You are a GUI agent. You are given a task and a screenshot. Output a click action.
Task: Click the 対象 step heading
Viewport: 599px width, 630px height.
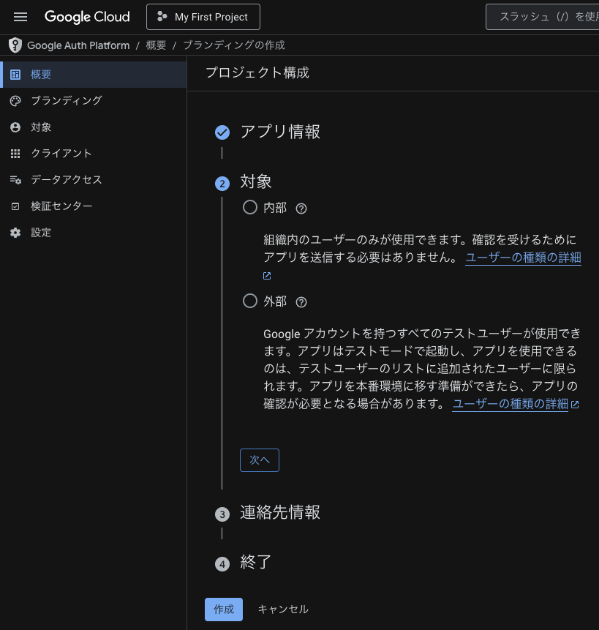point(256,181)
